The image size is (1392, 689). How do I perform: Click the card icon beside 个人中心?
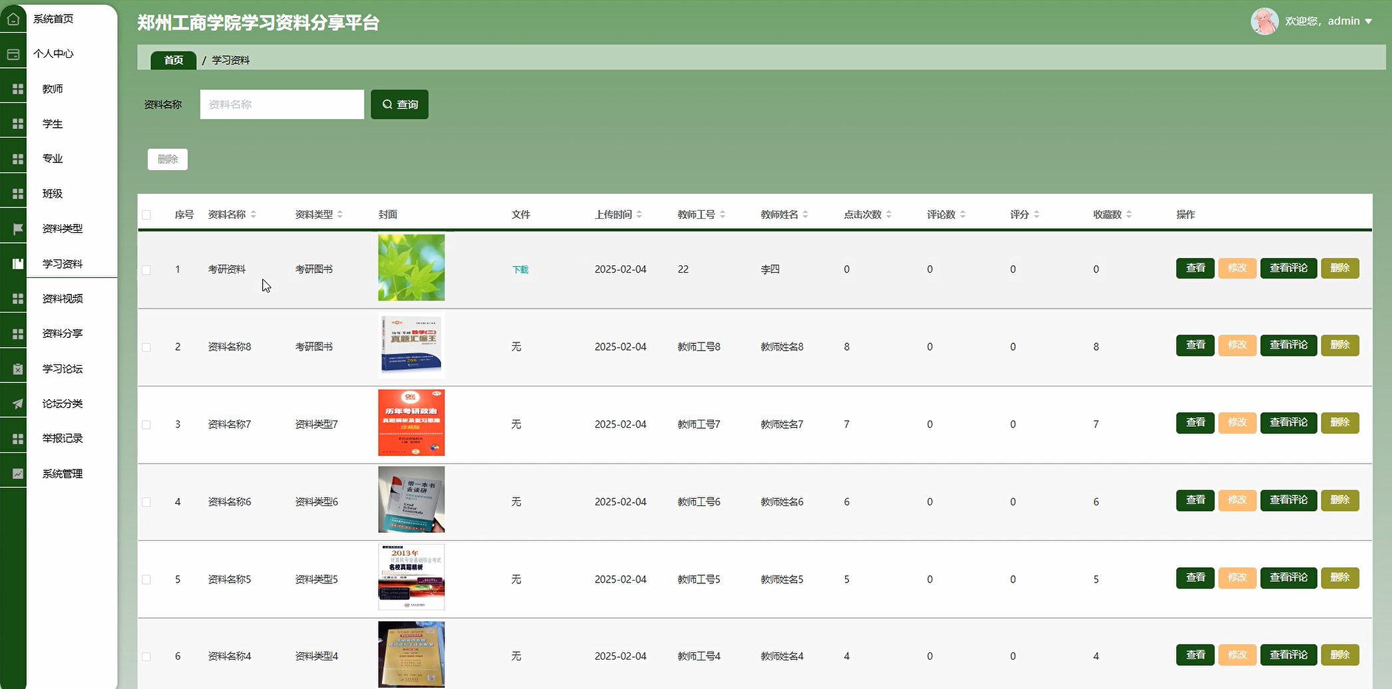coord(13,55)
